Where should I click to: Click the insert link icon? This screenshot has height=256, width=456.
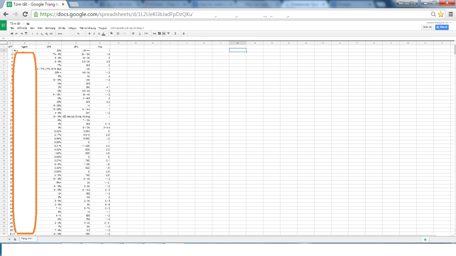[x=154, y=34]
